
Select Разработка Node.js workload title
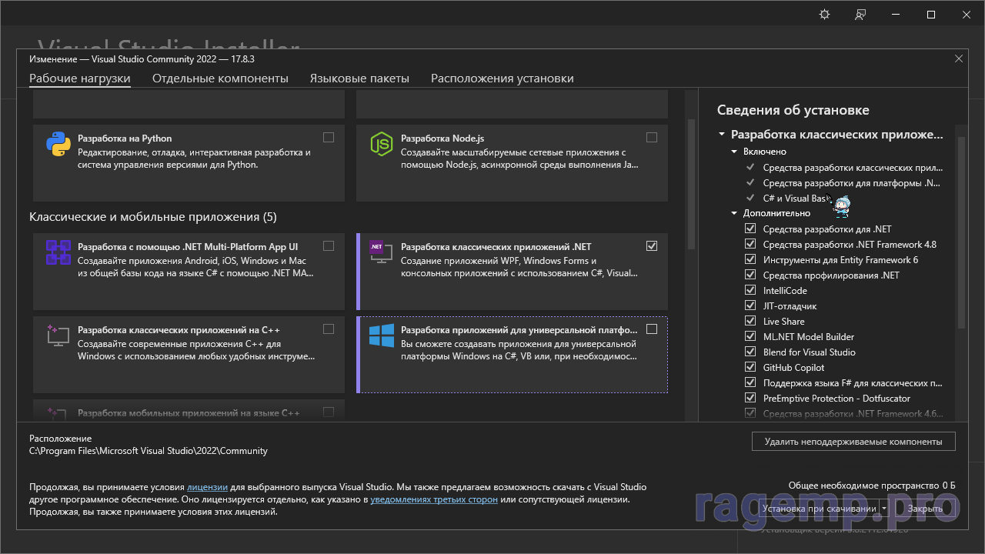tap(442, 138)
